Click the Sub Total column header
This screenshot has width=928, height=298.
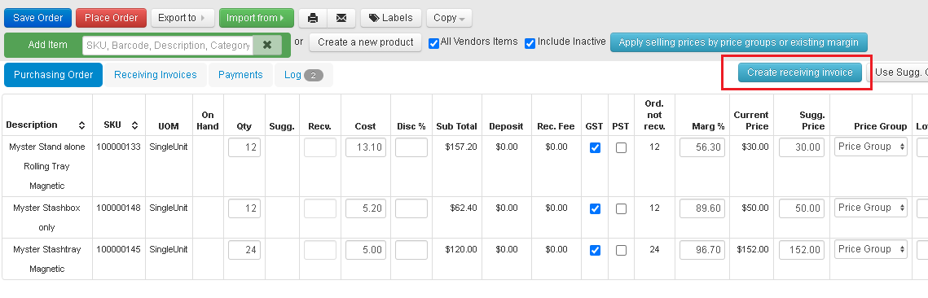[456, 126]
